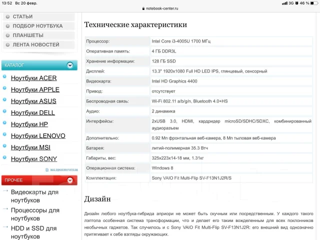
Task: Open the Ноутбуки ASUS link
Action: (x=33, y=101)
